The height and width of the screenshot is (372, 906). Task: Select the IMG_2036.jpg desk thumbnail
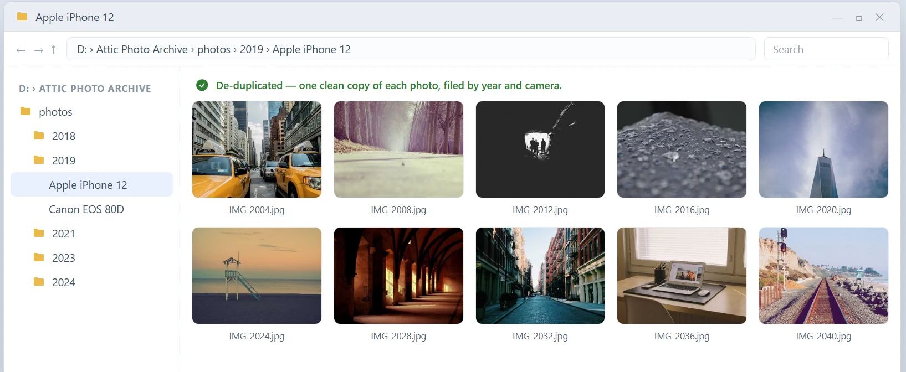[682, 276]
